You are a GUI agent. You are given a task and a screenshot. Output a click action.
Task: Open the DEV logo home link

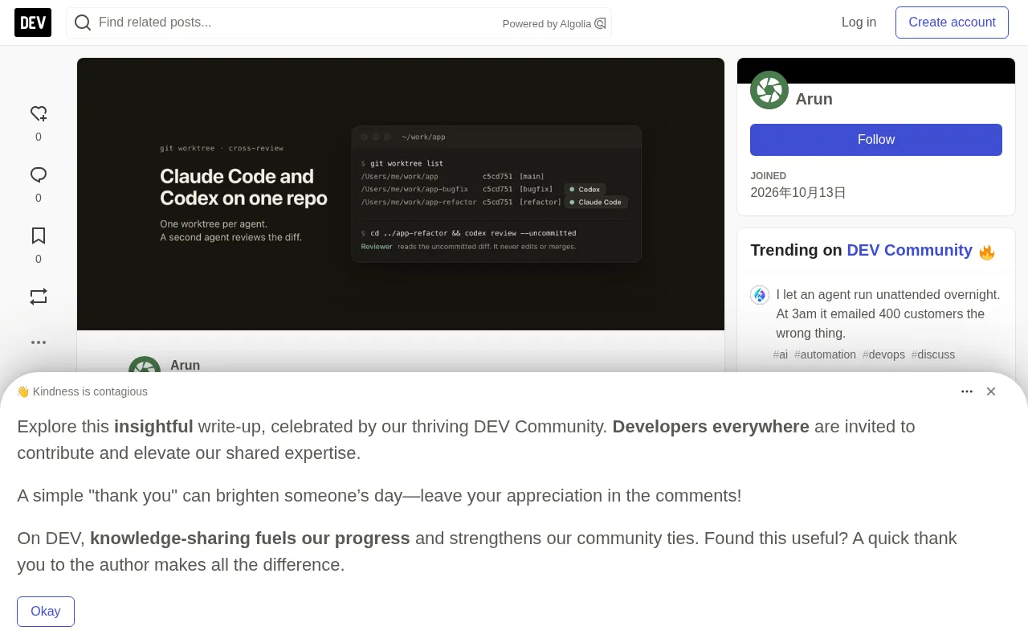coord(33,23)
